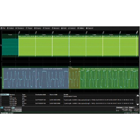Screen dimensions: 140x140
Task: Open the Analysis menu
Action: pyautogui.click(x=72, y=28)
